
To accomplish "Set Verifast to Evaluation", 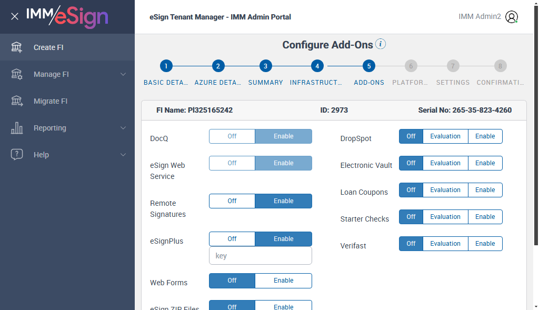I will tap(445, 243).
